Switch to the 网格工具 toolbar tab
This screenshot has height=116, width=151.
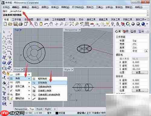click(127, 19)
